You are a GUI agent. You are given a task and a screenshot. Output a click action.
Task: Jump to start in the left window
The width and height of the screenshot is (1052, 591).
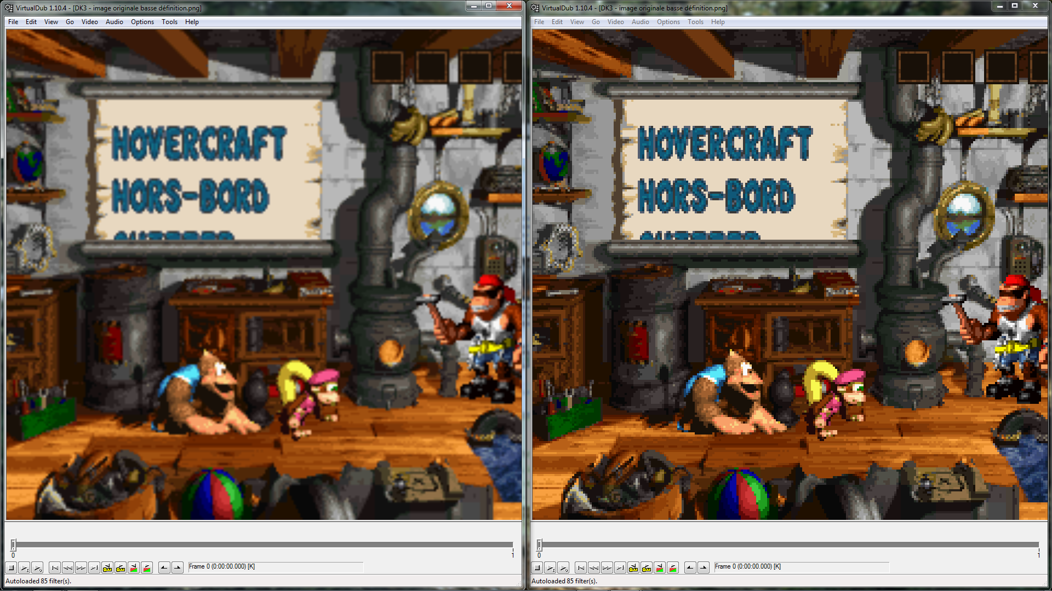(55, 567)
